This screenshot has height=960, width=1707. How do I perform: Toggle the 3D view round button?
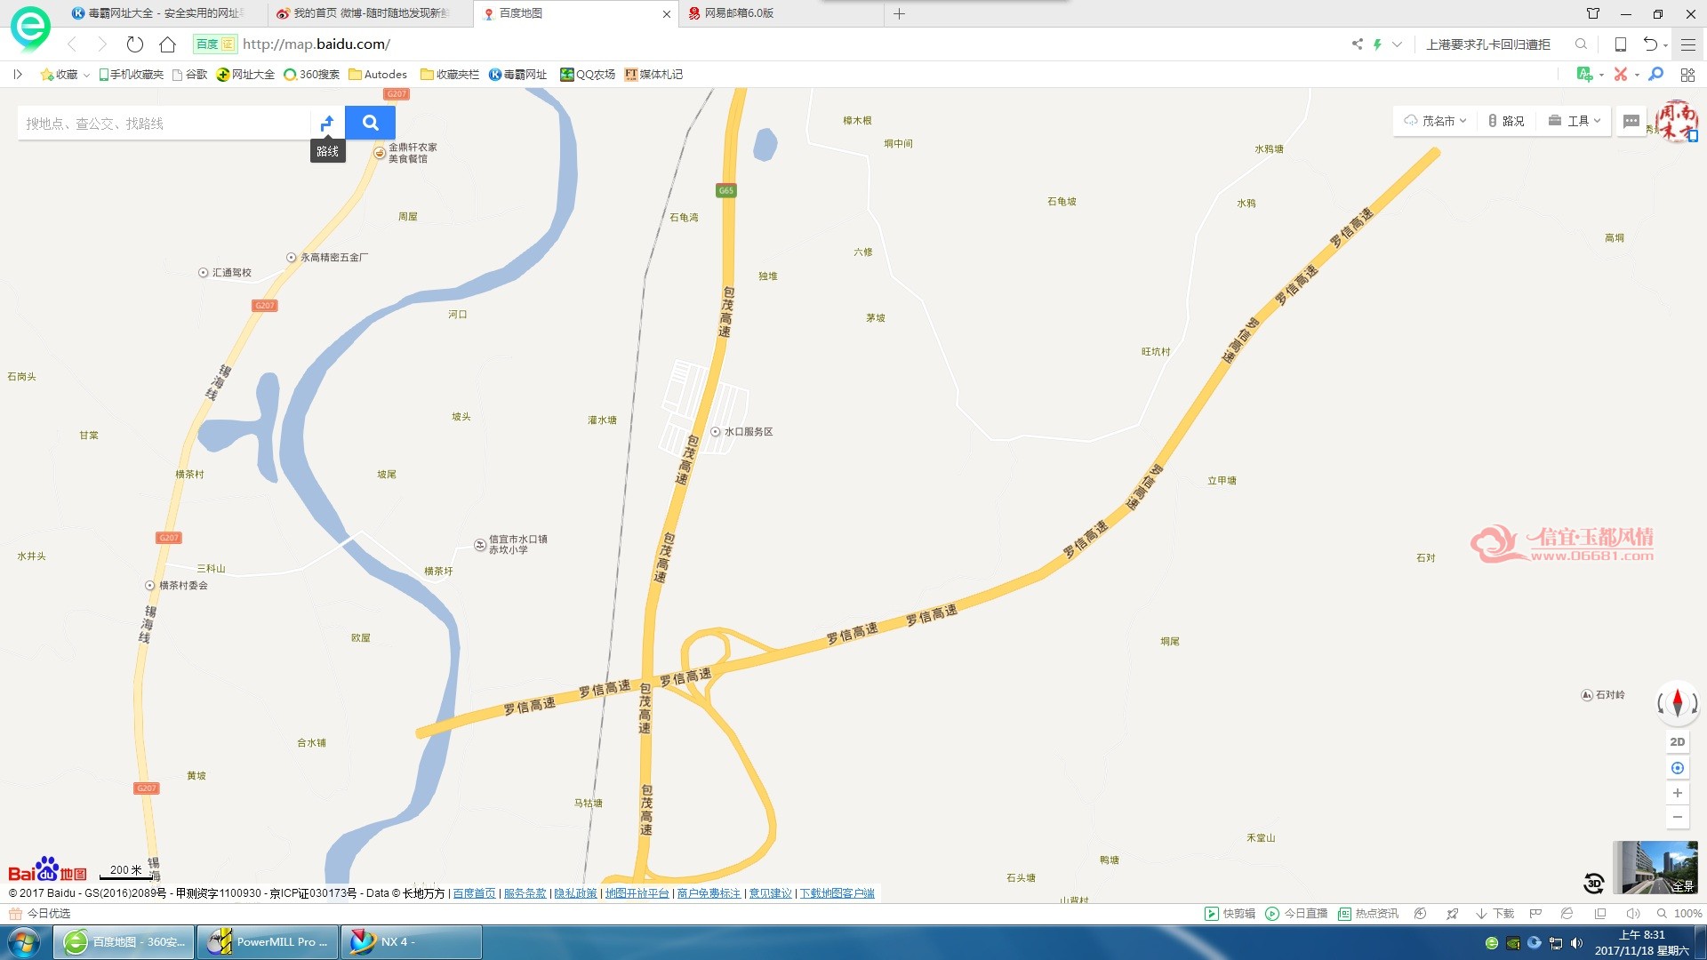[1593, 883]
